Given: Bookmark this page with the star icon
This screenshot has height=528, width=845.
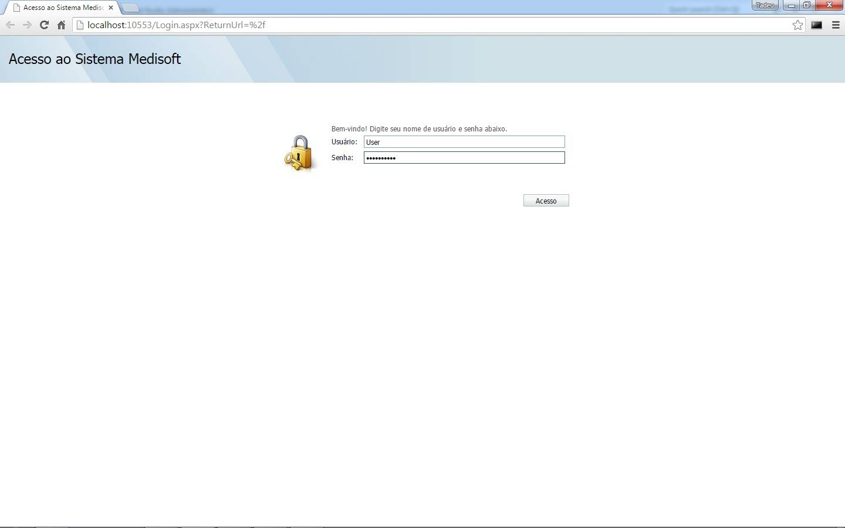Looking at the screenshot, I should coord(797,25).
